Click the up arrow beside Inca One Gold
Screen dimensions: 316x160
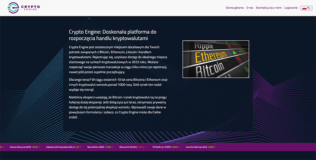click(x=216, y=147)
